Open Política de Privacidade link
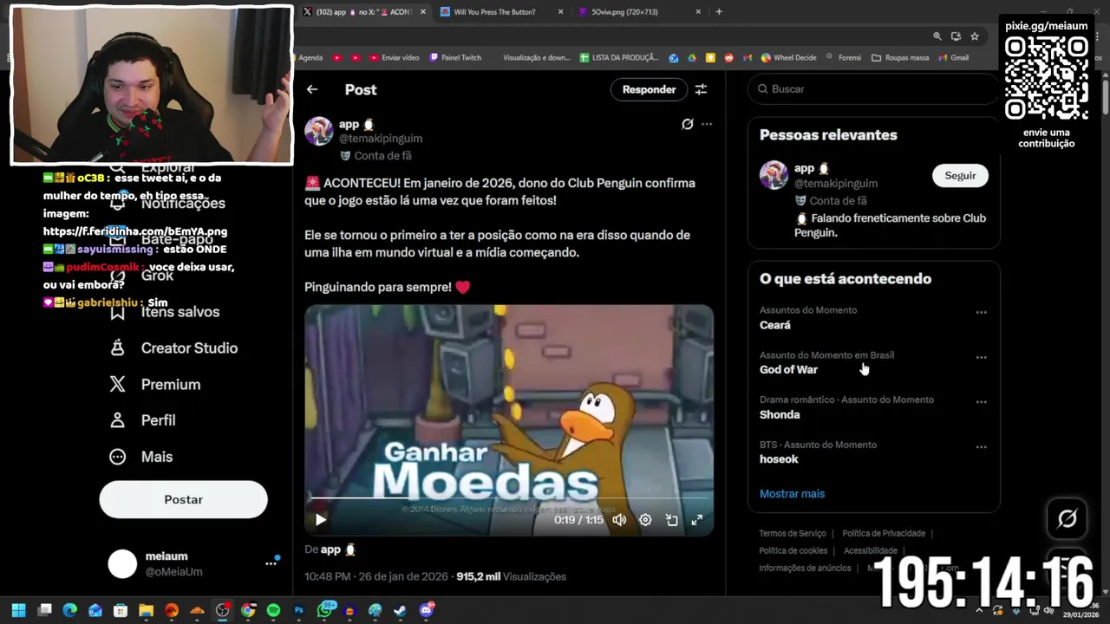1110x624 pixels. pos(884,533)
